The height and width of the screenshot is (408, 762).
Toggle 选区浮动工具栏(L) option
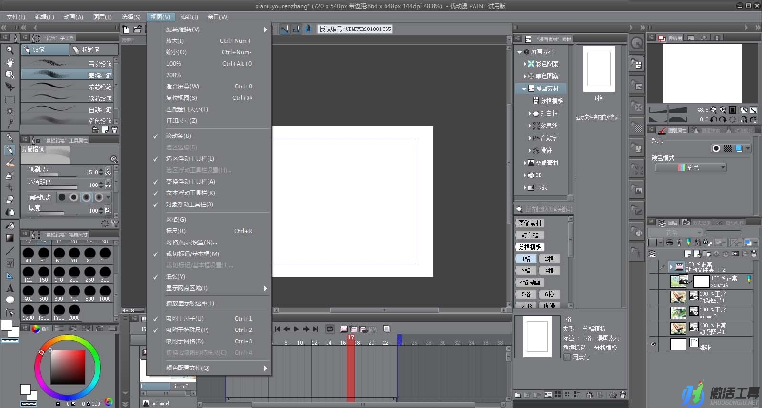(209, 159)
